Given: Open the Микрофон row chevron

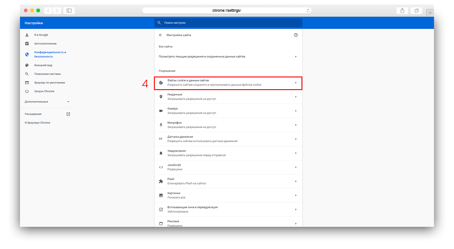Looking at the screenshot, I should click(x=296, y=125).
